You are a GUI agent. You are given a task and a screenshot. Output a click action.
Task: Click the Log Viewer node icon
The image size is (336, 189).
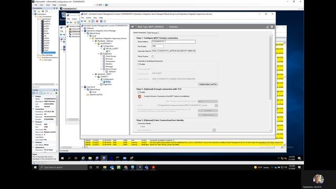(85, 87)
